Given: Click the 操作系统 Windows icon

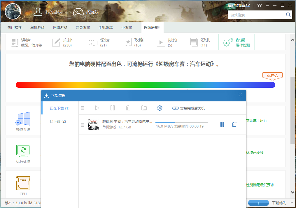Looking at the screenshot, I should click(x=23, y=119).
